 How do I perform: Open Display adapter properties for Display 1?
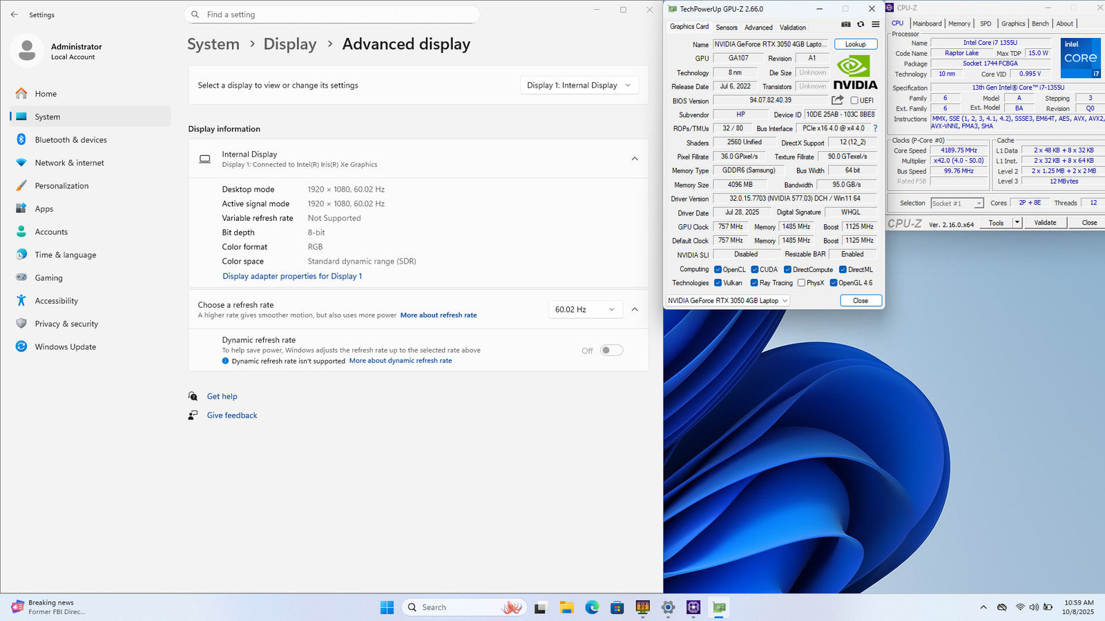point(292,276)
